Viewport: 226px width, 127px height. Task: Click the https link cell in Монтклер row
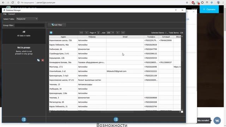177,67
